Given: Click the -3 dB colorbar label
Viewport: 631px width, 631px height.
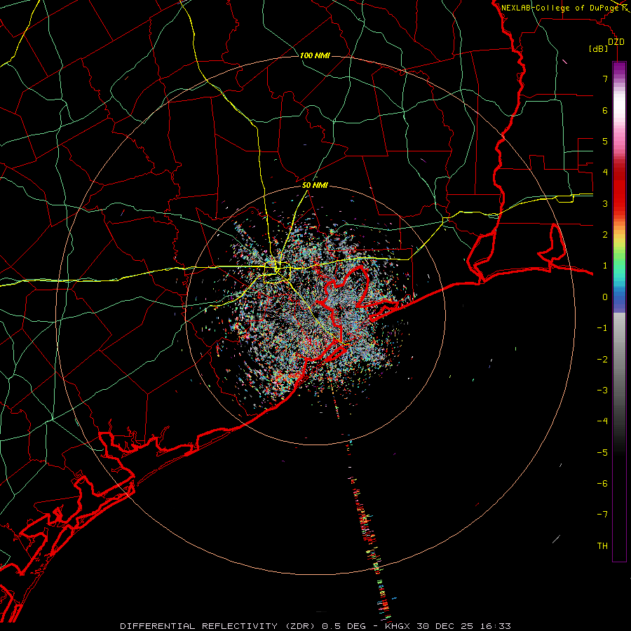Looking at the screenshot, I should [602, 391].
